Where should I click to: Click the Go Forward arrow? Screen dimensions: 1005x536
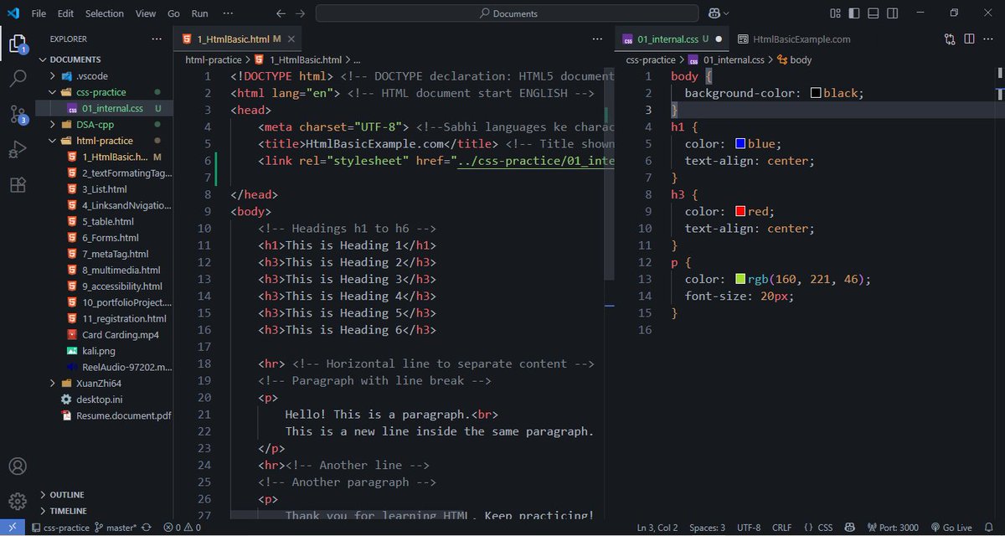click(301, 13)
